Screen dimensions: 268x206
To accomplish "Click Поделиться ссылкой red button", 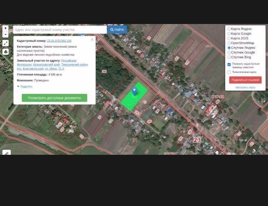I will (245, 80).
